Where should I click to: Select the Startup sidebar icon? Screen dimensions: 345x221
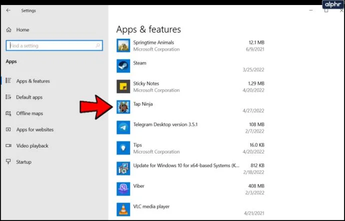(x=8, y=162)
